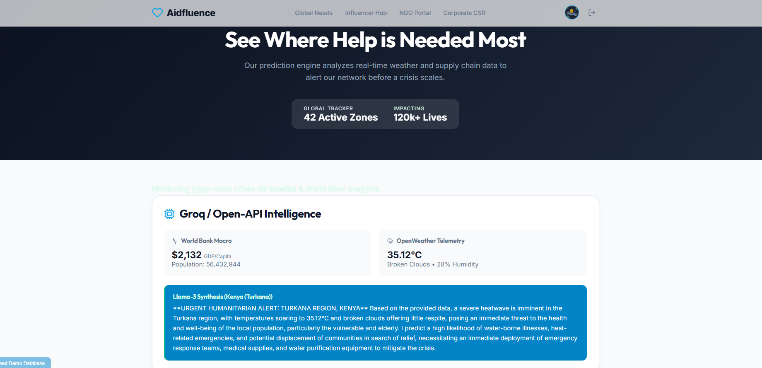The width and height of the screenshot is (762, 368).
Task: Click the 120k+ Lives stat
Action: click(420, 117)
